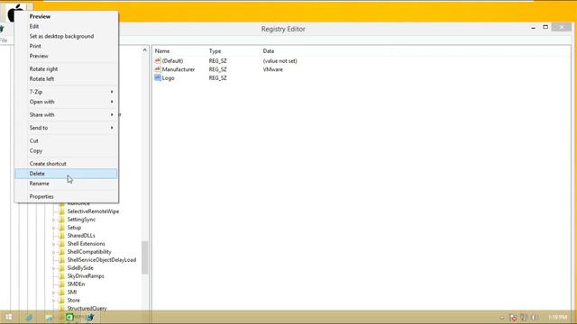Screen dimensions: 577x324
Task: Click the (Default) string value icon
Action: [x=158, y=60]
